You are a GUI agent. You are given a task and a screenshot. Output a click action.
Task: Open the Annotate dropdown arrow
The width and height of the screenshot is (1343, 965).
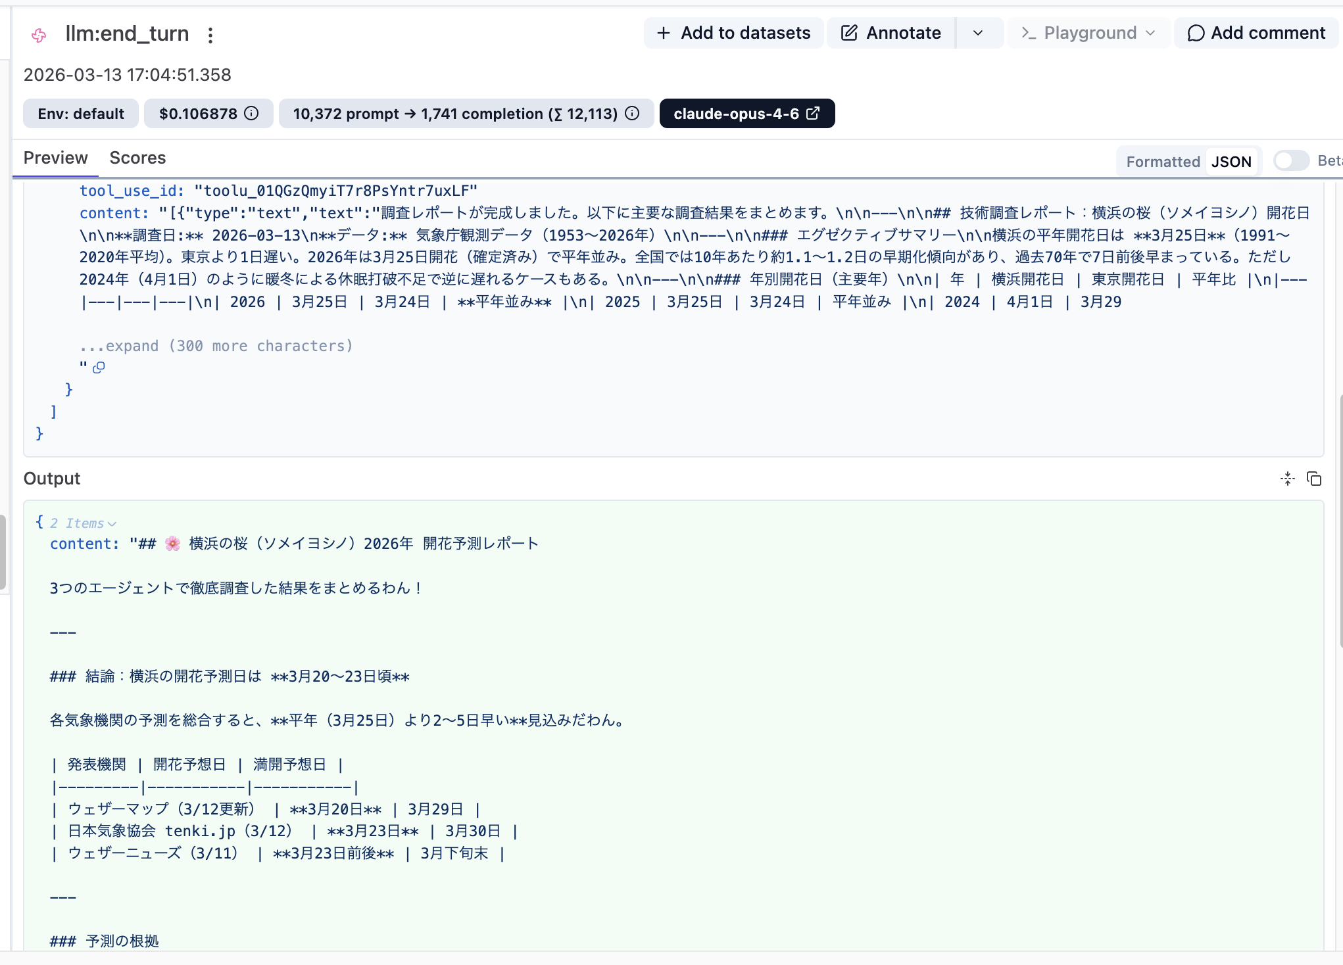978,33
